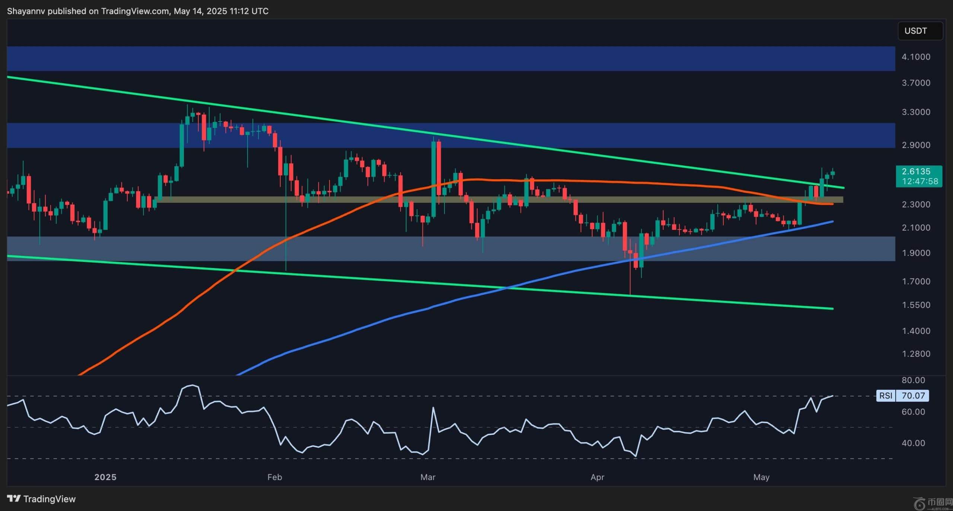Click the Apr label on time axis
This screenshot has width=953, height=511.
click(597, 477)
